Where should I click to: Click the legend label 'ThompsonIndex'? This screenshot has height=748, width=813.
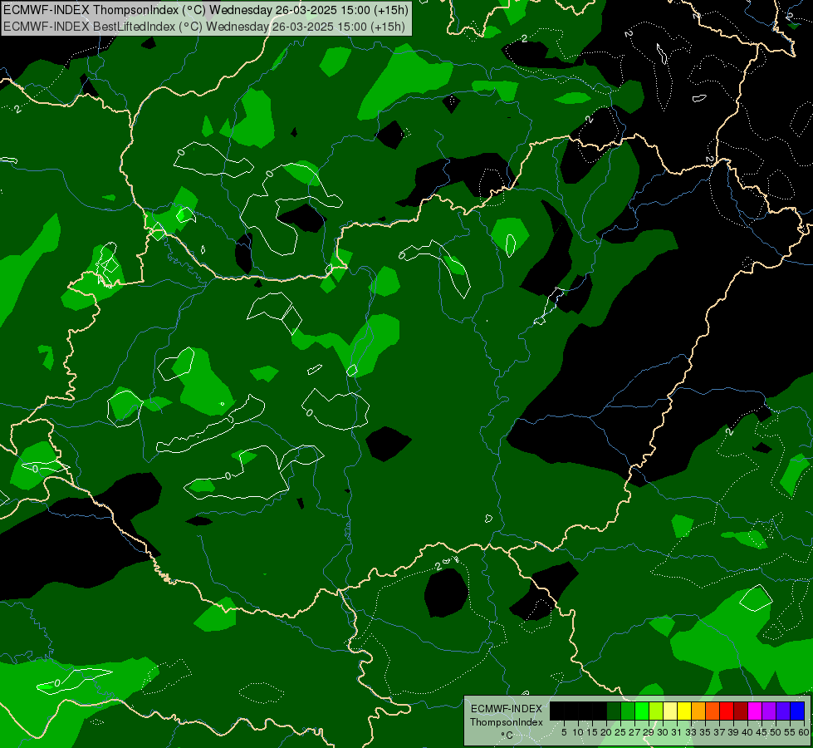[x=507, y=722]
